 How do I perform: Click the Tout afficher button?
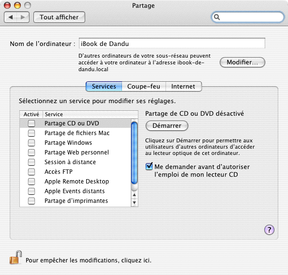coord(59,17)
